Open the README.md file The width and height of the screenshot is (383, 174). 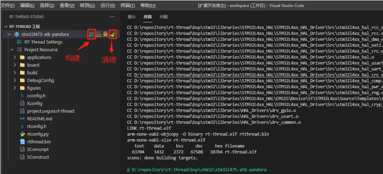point(40,119)
